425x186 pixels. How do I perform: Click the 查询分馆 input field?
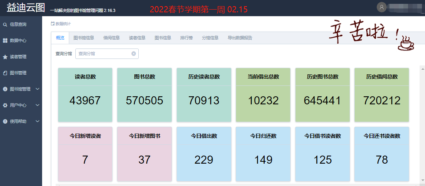click(x=104, y=54)
